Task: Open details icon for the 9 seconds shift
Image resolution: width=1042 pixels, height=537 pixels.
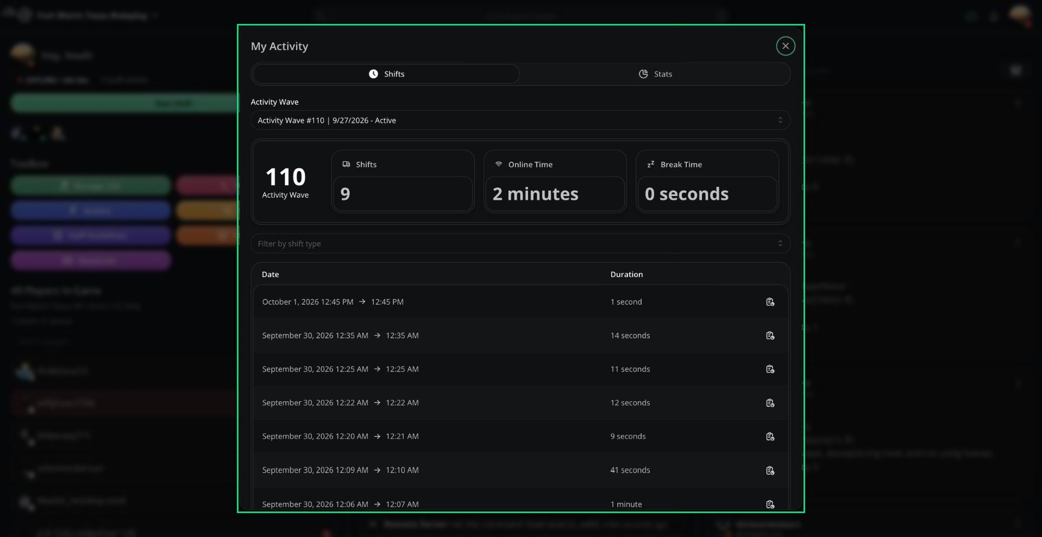Action: click(770, 437)
